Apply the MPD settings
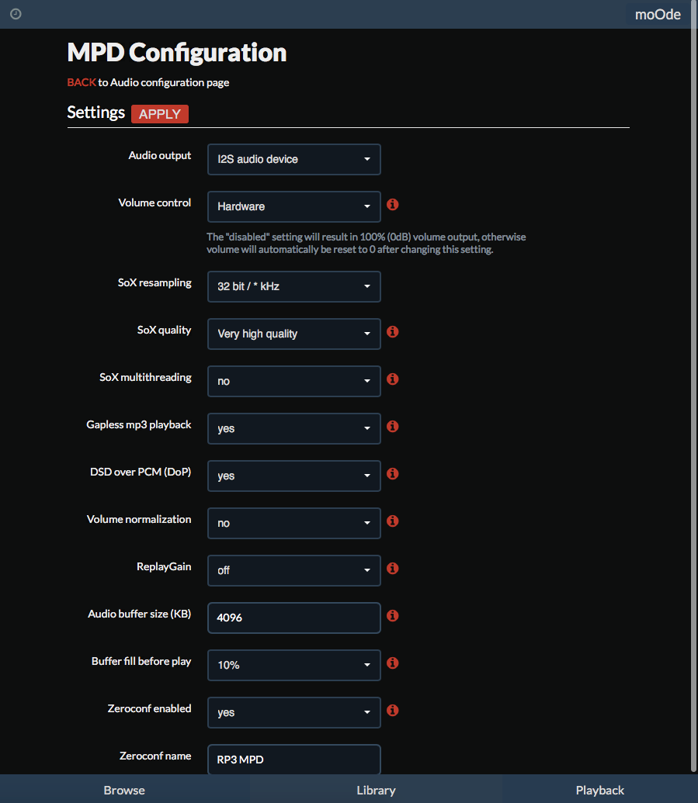 click(160, 114)
